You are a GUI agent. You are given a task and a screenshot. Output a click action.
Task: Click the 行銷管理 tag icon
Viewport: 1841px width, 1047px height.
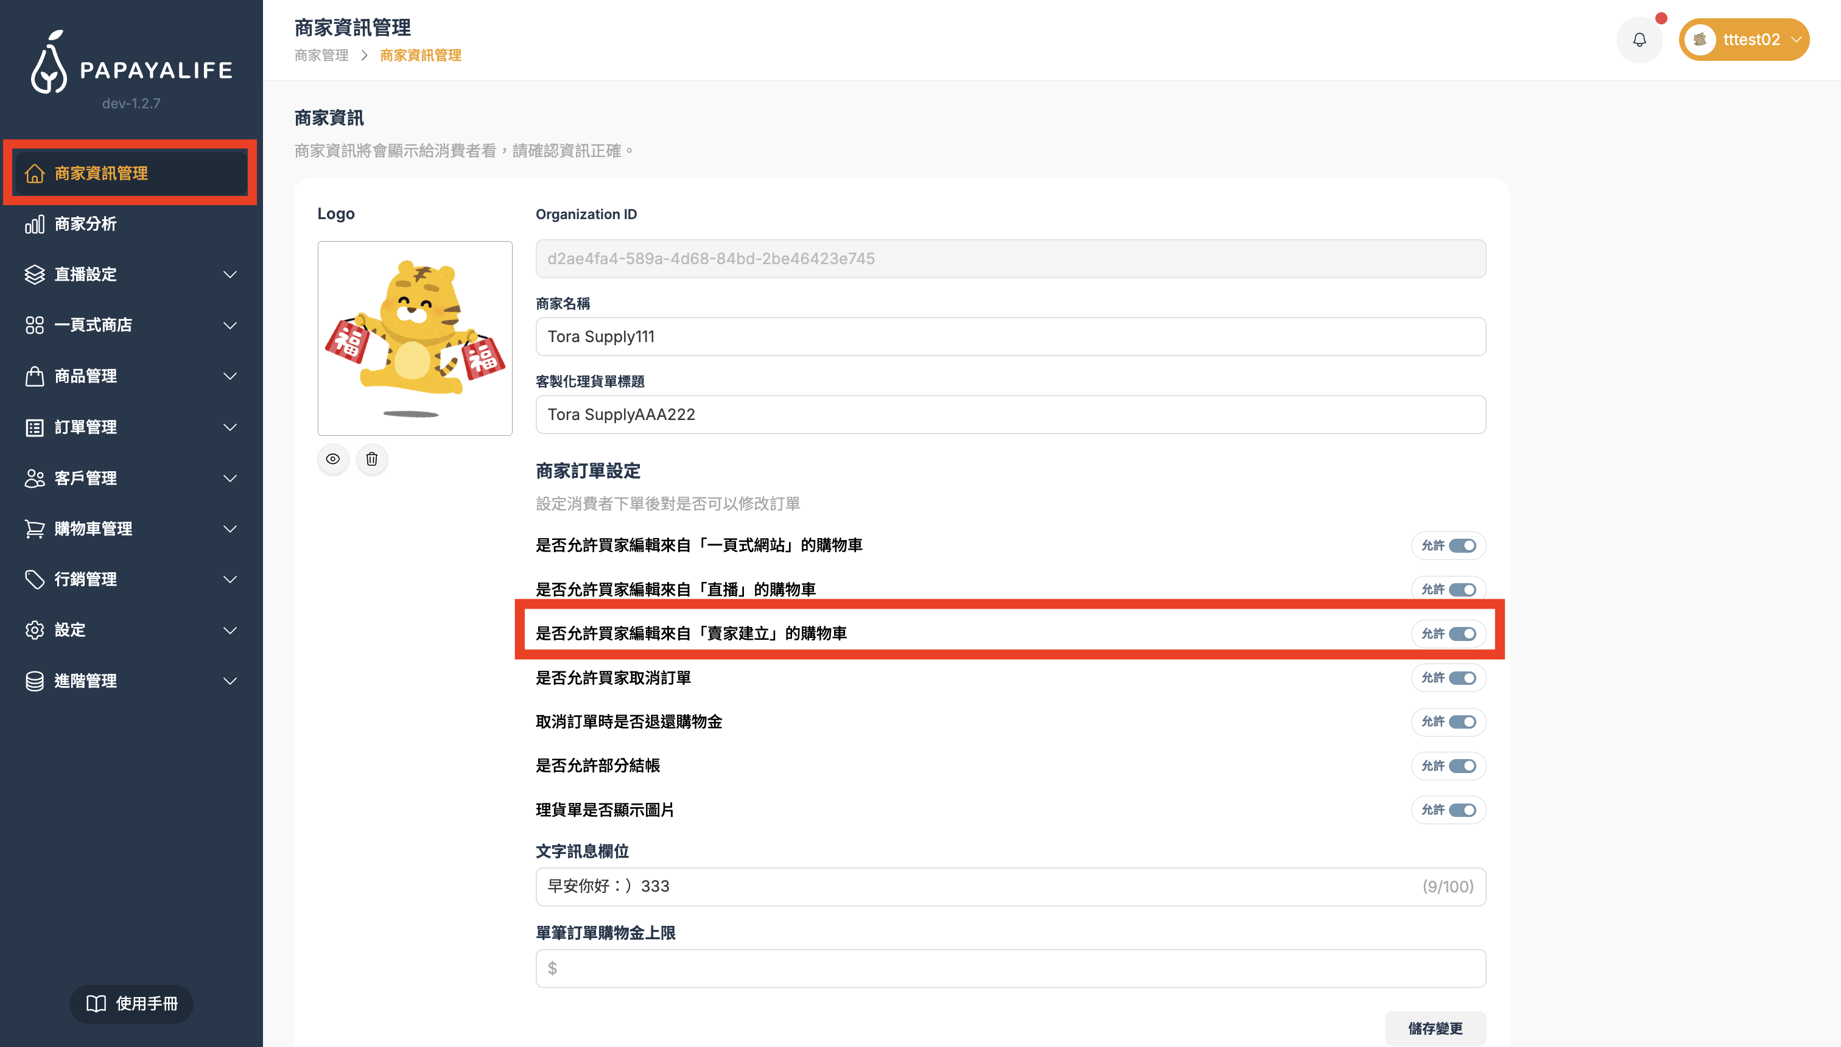pyautogui.click(x=35, y=580)
